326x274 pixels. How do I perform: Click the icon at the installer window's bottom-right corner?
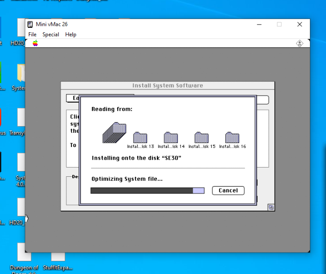pyautogui.click(x=271, y=207)
